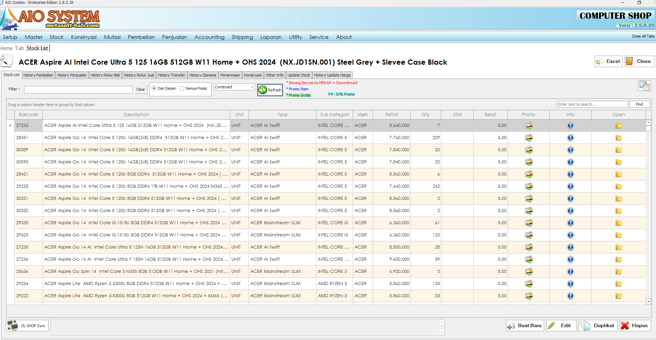Open the Stock menu
This screenshot has width=656, height=340.
click(56, 37)
